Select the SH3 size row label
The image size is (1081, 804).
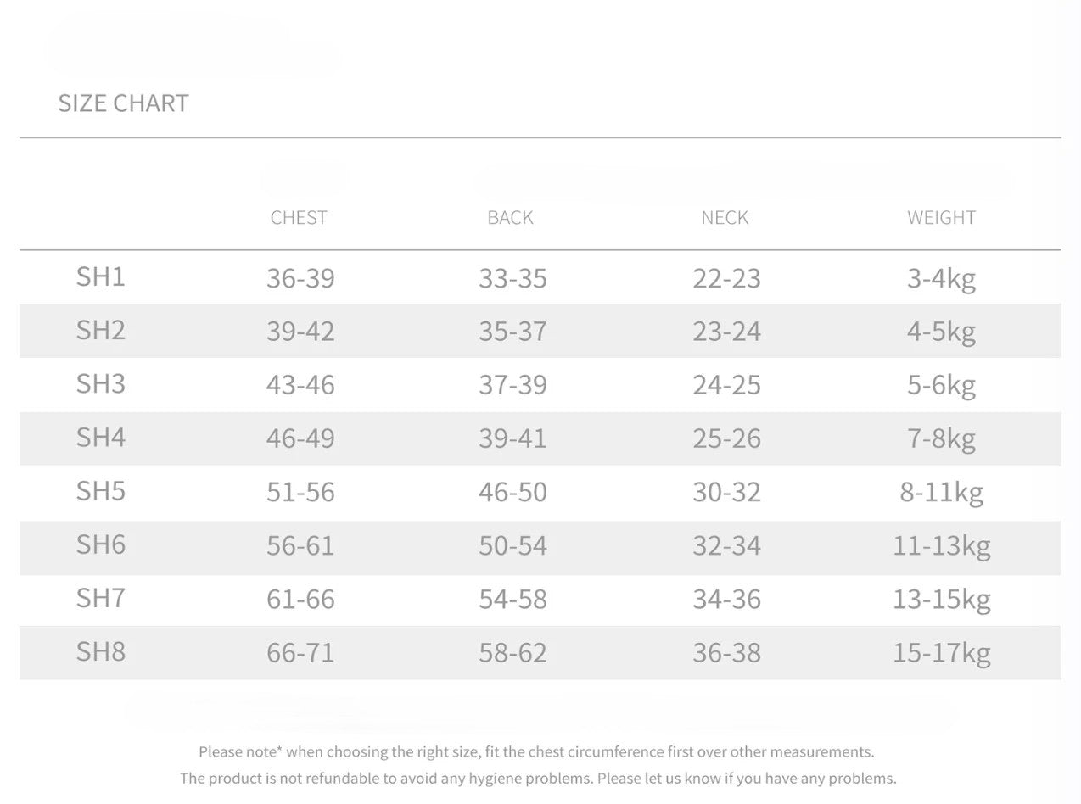click(101, 383)
